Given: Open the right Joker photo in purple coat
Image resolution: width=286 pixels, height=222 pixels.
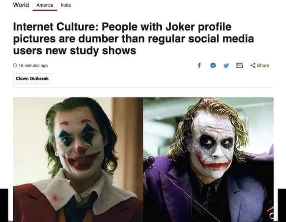Looking at the screenshot, I should pyautogui.click(x=208, y=159).
